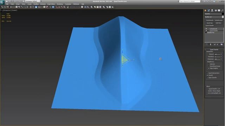Select the Smoothing Groups radio option
225x126 pixels.
(209, 66)
